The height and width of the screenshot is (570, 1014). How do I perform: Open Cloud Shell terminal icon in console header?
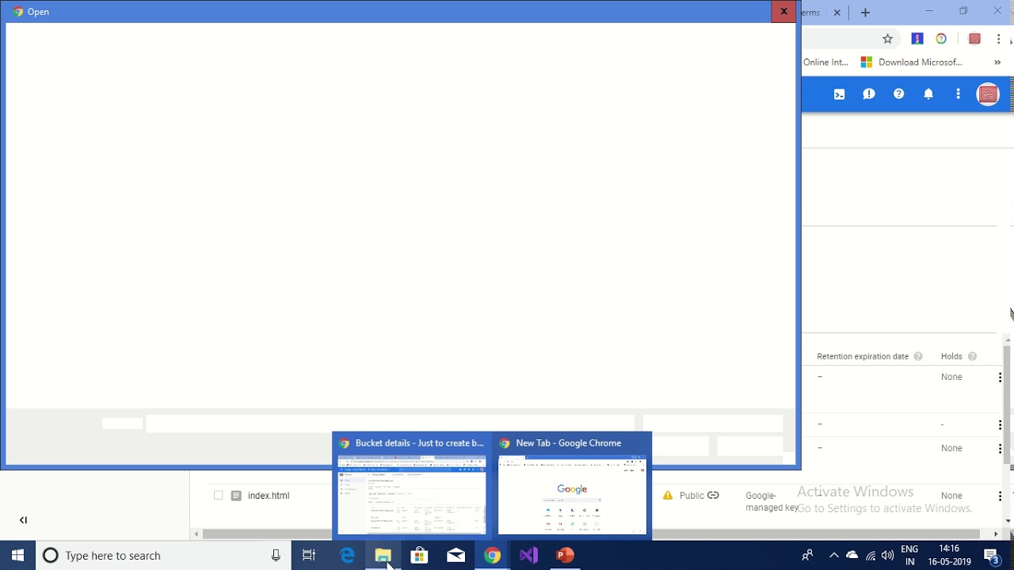(x=839, y=94)
